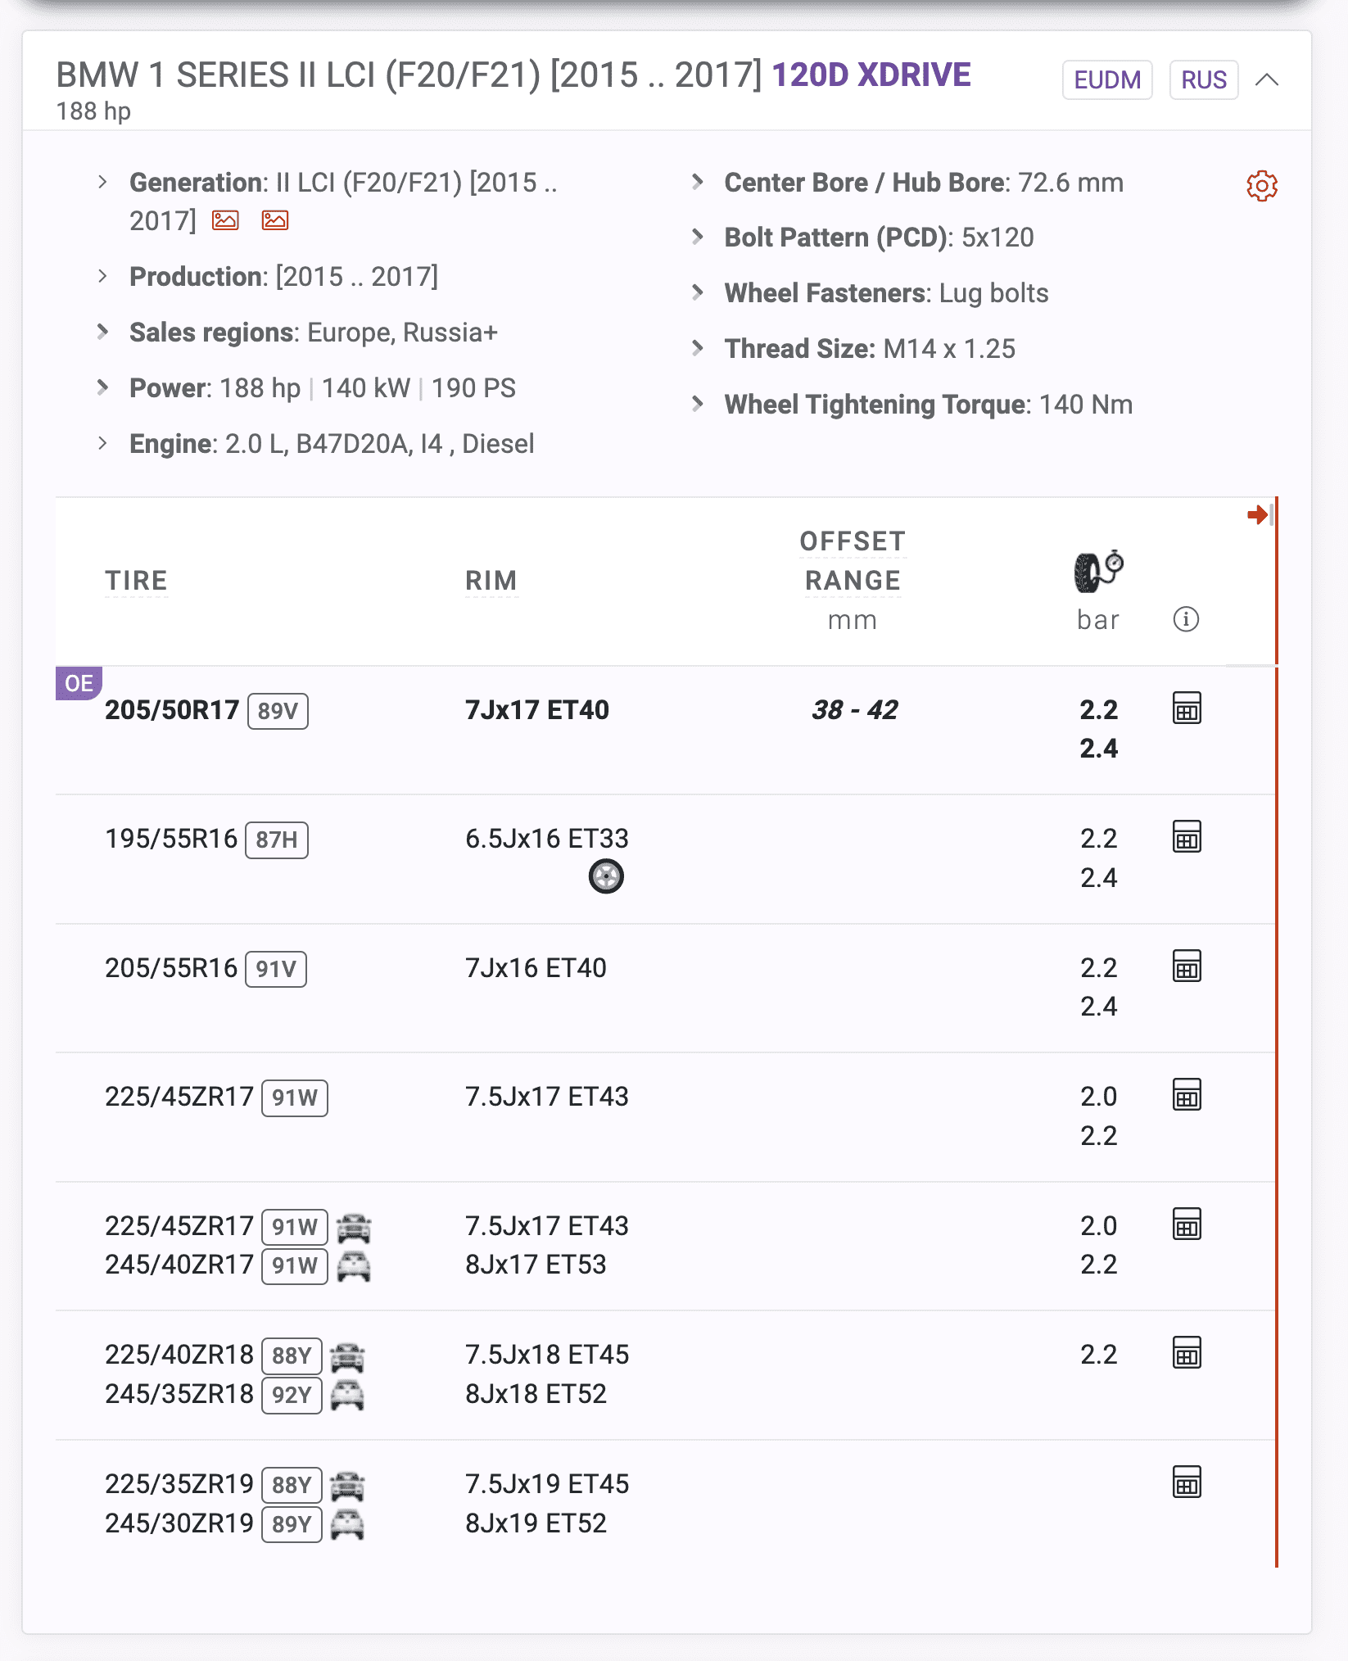
Task: Collapse the 120D XDRIVE card with the chevron
Action: (1267, 79)
